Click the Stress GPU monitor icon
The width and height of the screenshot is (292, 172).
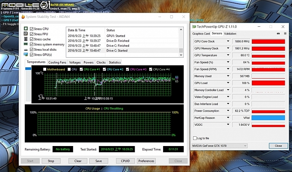click(26, 55)
